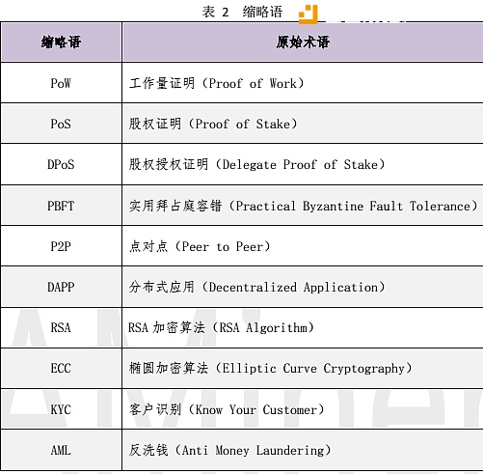This screenshot has height=474, width=483.
Task: Click the Delegate Proof of Stake cell
Action: (303, 164)
